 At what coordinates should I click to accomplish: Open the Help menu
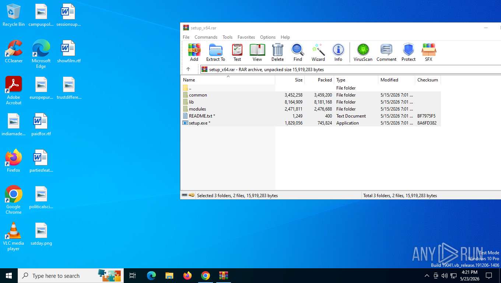pyautogui.click(x=285, y=37)
